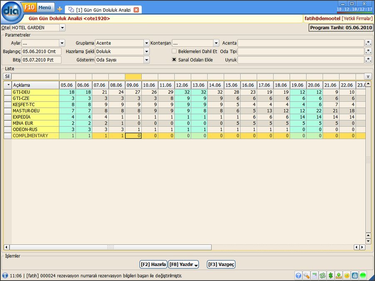Open the Gösterim dropdown
Image resolution: width=375 pixels, height=281 pixels.
click(x=147, y=60)
